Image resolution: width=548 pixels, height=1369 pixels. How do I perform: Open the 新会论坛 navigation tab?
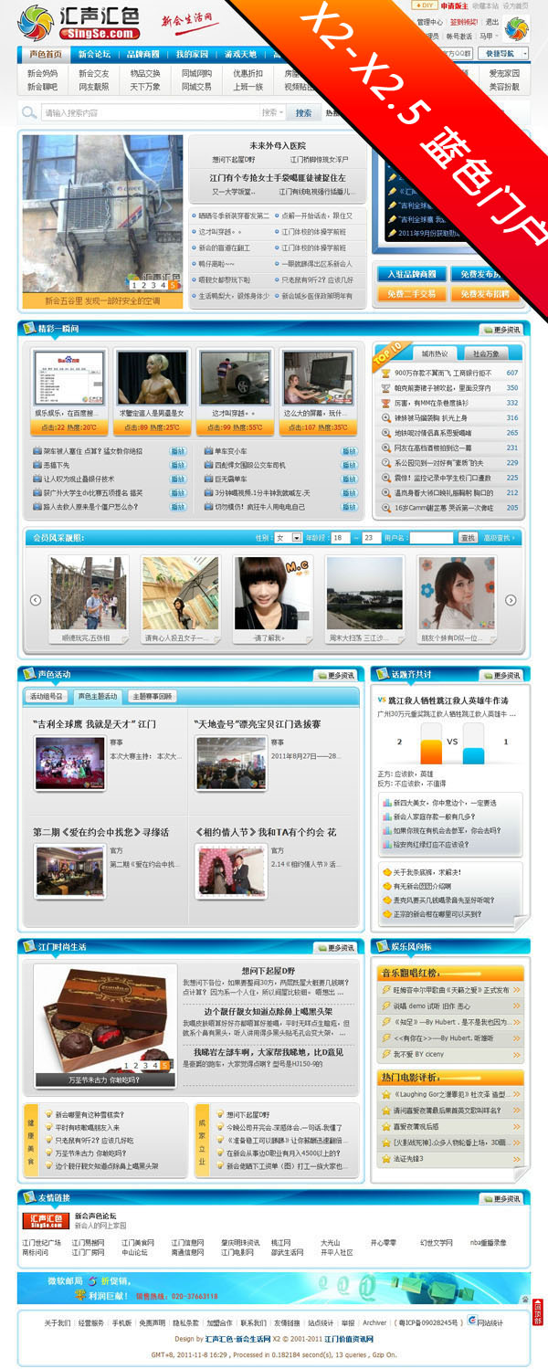click(93, 55)
